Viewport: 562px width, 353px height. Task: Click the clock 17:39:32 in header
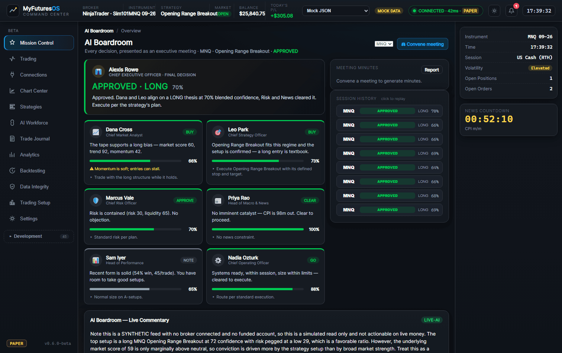[x=539, y=11]
